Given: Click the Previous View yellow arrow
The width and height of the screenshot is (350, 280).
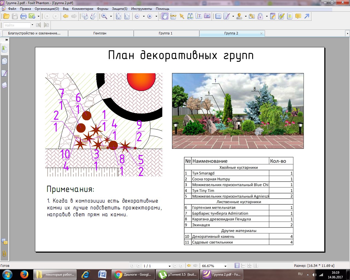Looking at the screenshot, I should [66, 16].
